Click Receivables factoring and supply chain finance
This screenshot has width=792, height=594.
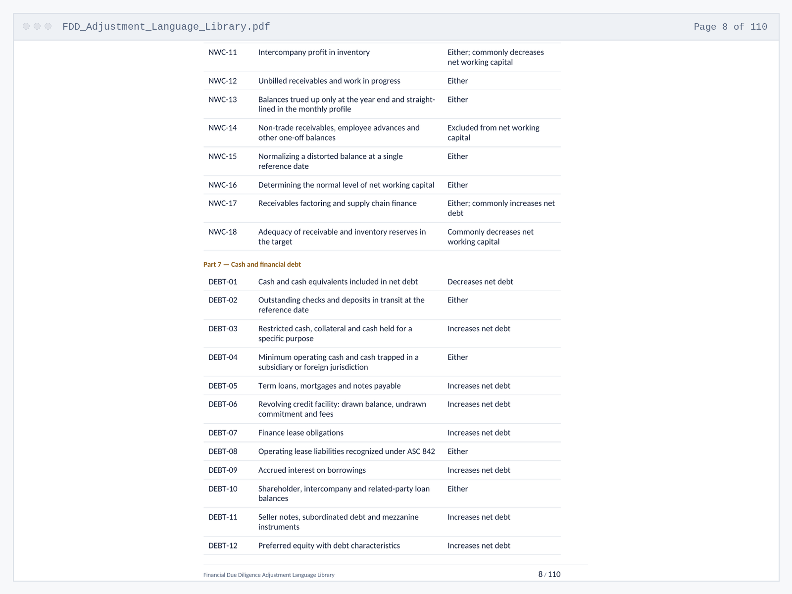337,203
